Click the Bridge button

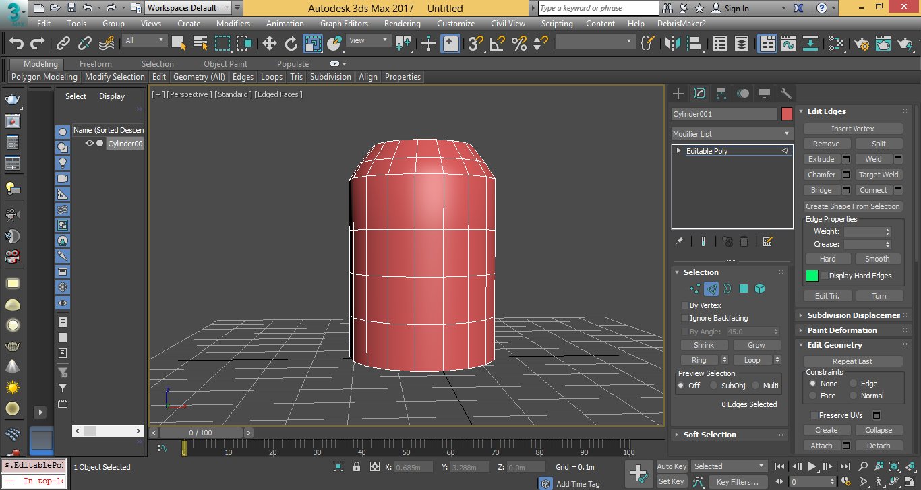[822, 190]
